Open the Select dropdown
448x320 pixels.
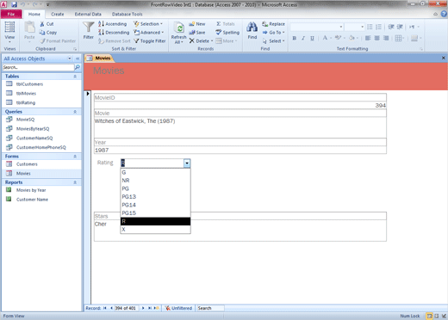(273, 41)
